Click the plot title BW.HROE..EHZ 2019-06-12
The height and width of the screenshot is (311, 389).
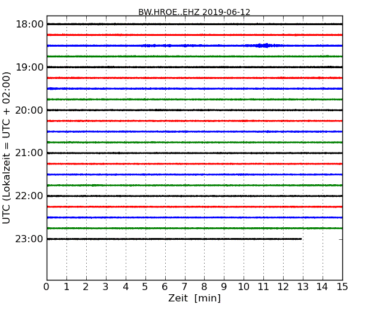coord(194,12)
